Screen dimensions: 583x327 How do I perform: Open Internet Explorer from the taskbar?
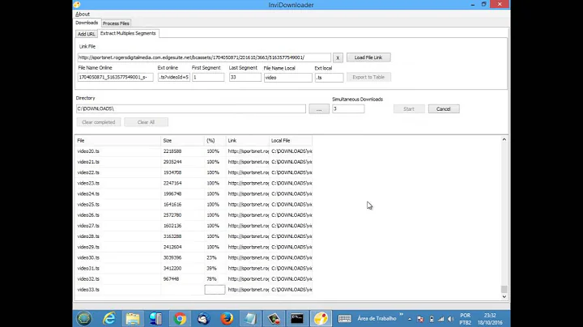tap(109, 318)
